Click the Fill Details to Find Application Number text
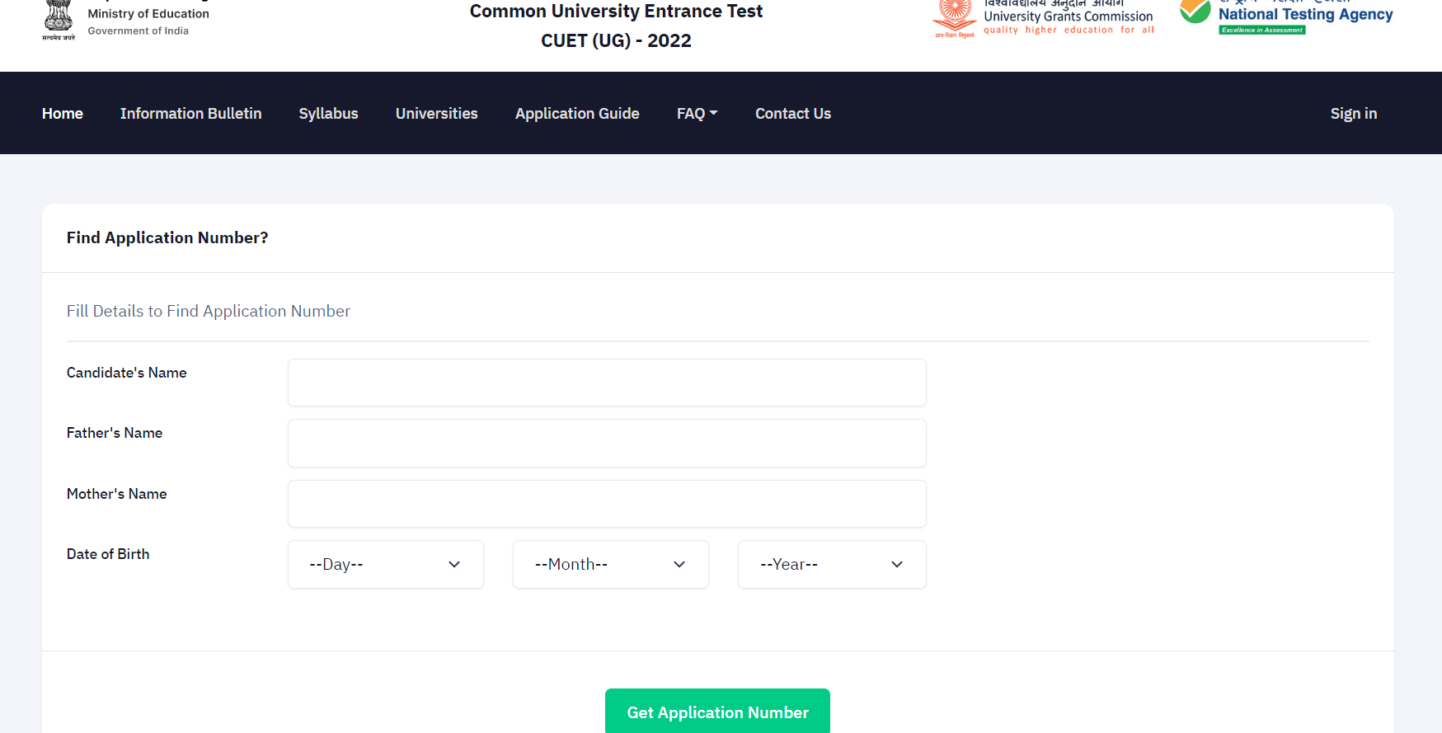 [x=209, y=311]
